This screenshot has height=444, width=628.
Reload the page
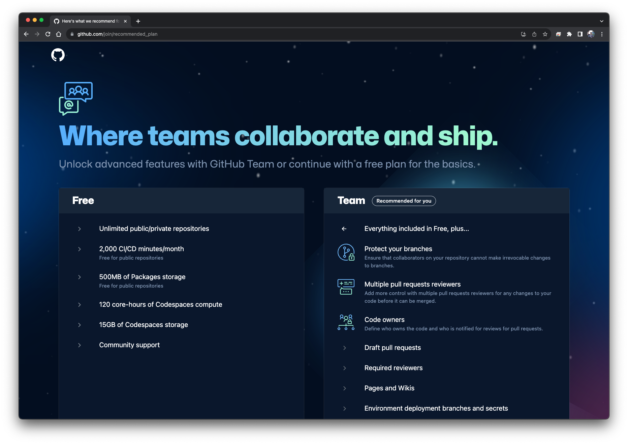48,34
